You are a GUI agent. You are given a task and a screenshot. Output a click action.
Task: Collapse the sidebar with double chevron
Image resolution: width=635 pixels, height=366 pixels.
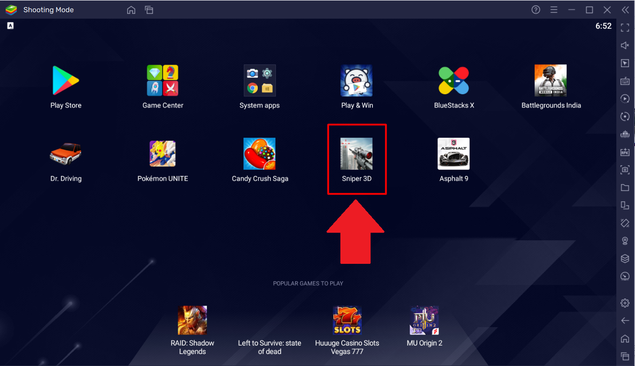click(x=625, y=10)
